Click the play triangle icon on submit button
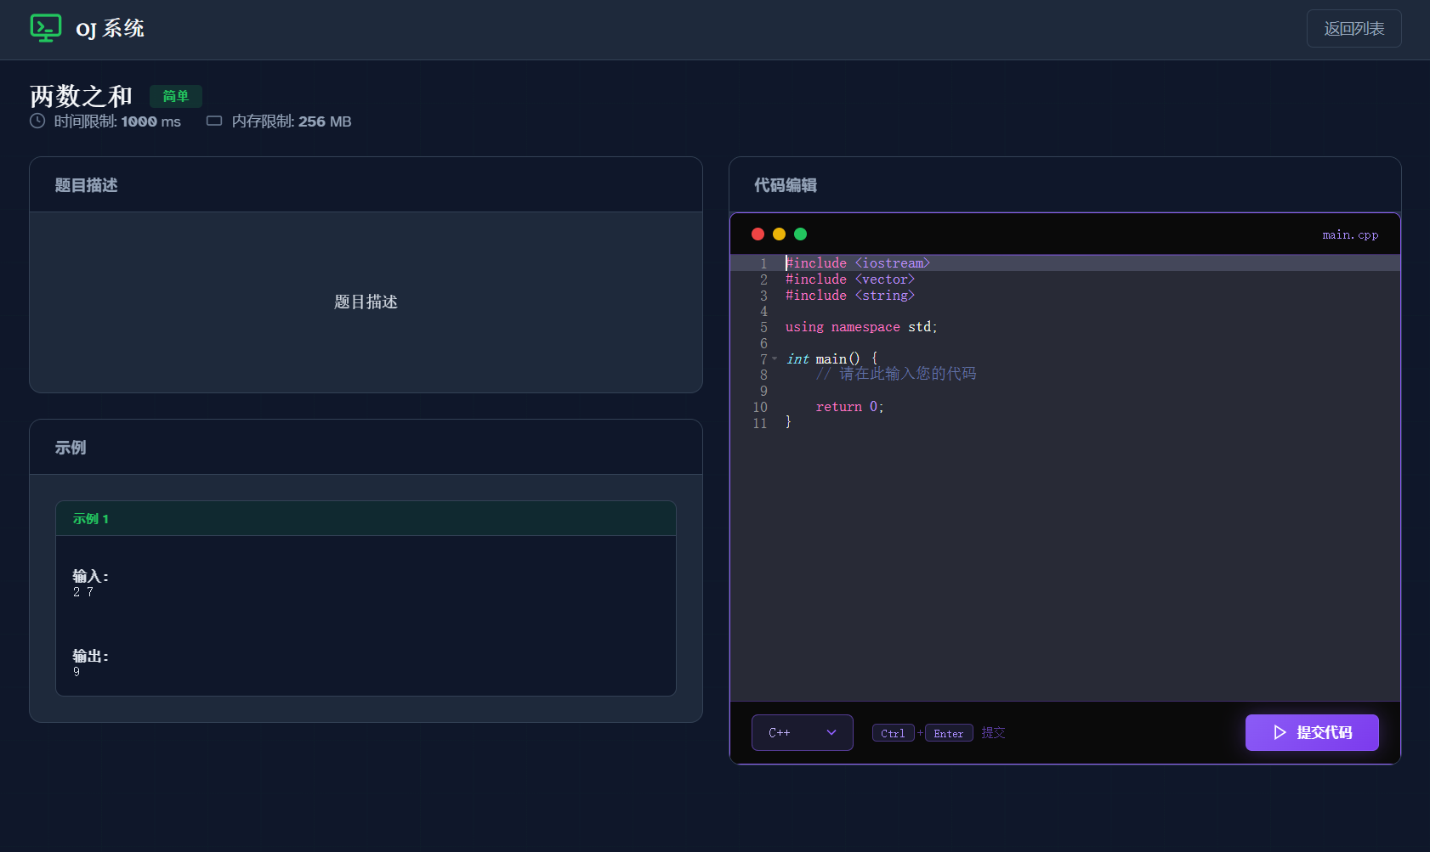1430x852 pixels. tap(1280, 732)
